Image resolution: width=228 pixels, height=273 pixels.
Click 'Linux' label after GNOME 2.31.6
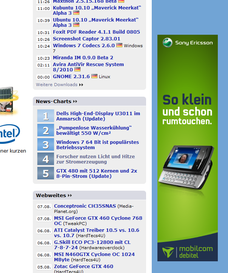[105, 77]
